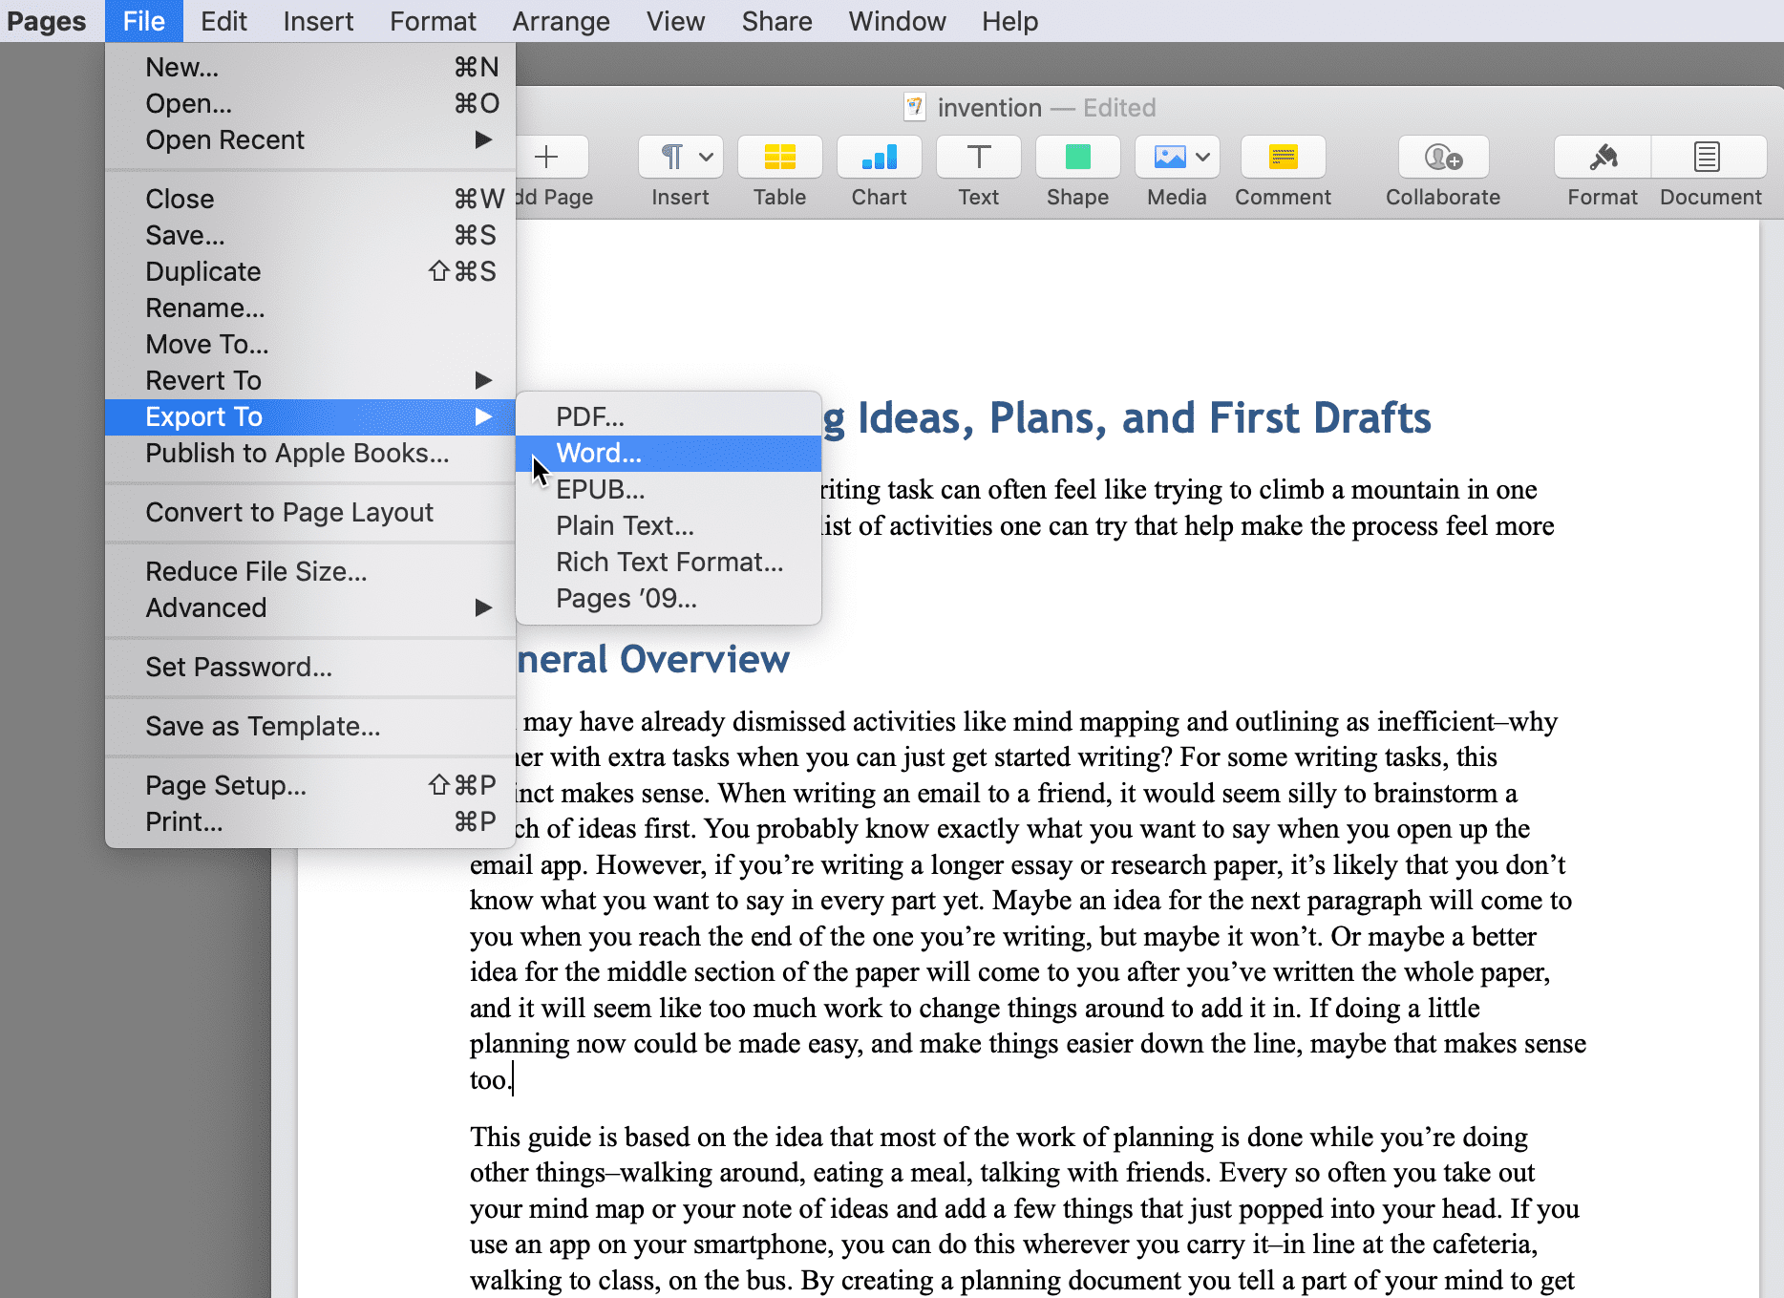Viewport: 1784px width, 1298px height.
Task: Open the Document inspector icon
Action: point(1708,157)
